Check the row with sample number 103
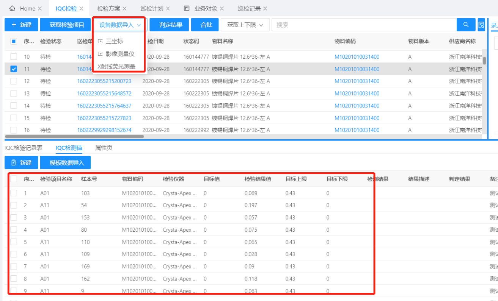The height and width of the screenshot is (301, 498). 14,193
